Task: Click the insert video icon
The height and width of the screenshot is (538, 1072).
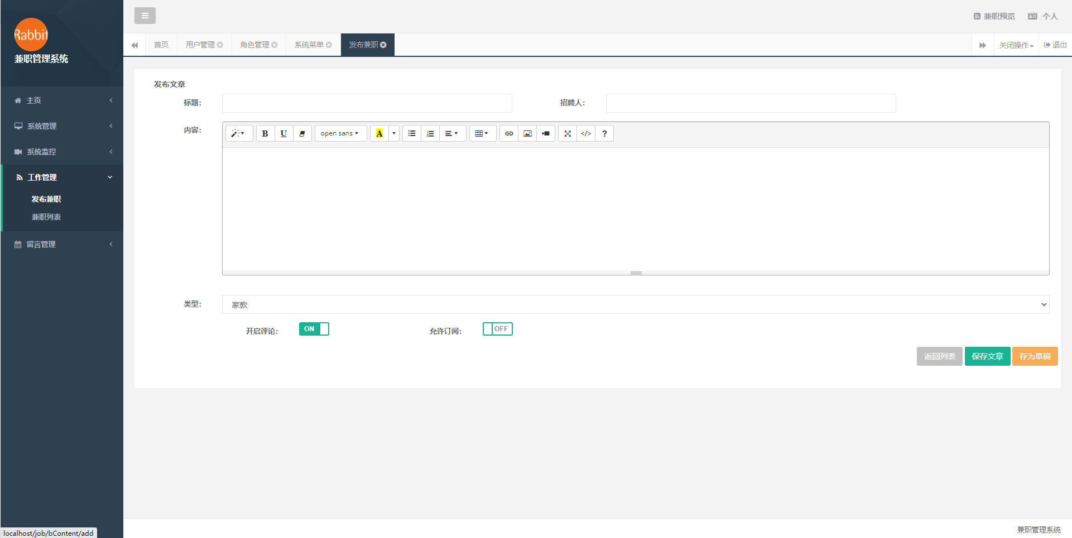Action: 546,133
